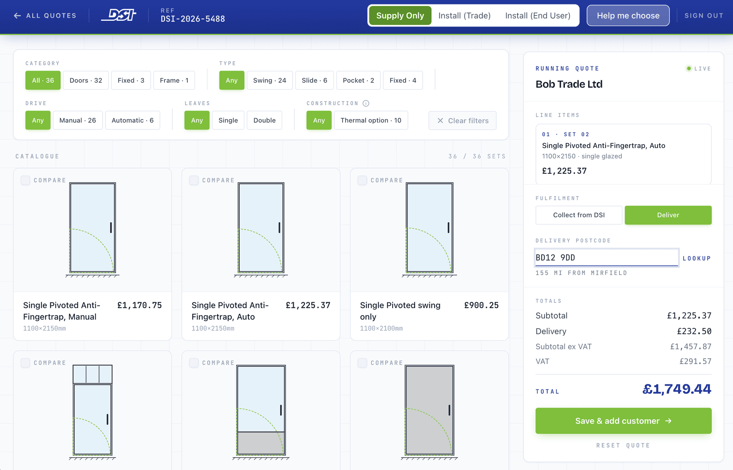Open the Anti-Fingertrap, Manual door thumbnail

pyautogui.click(x=92, y=229)
